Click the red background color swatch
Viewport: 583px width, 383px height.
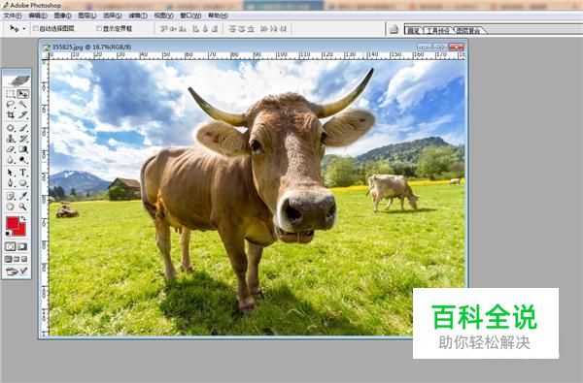[21, 231]
